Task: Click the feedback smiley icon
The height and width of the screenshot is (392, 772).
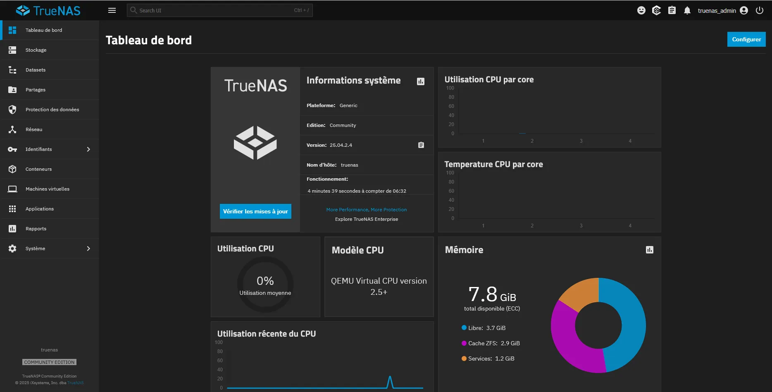Action: click(x=641, y=10)
